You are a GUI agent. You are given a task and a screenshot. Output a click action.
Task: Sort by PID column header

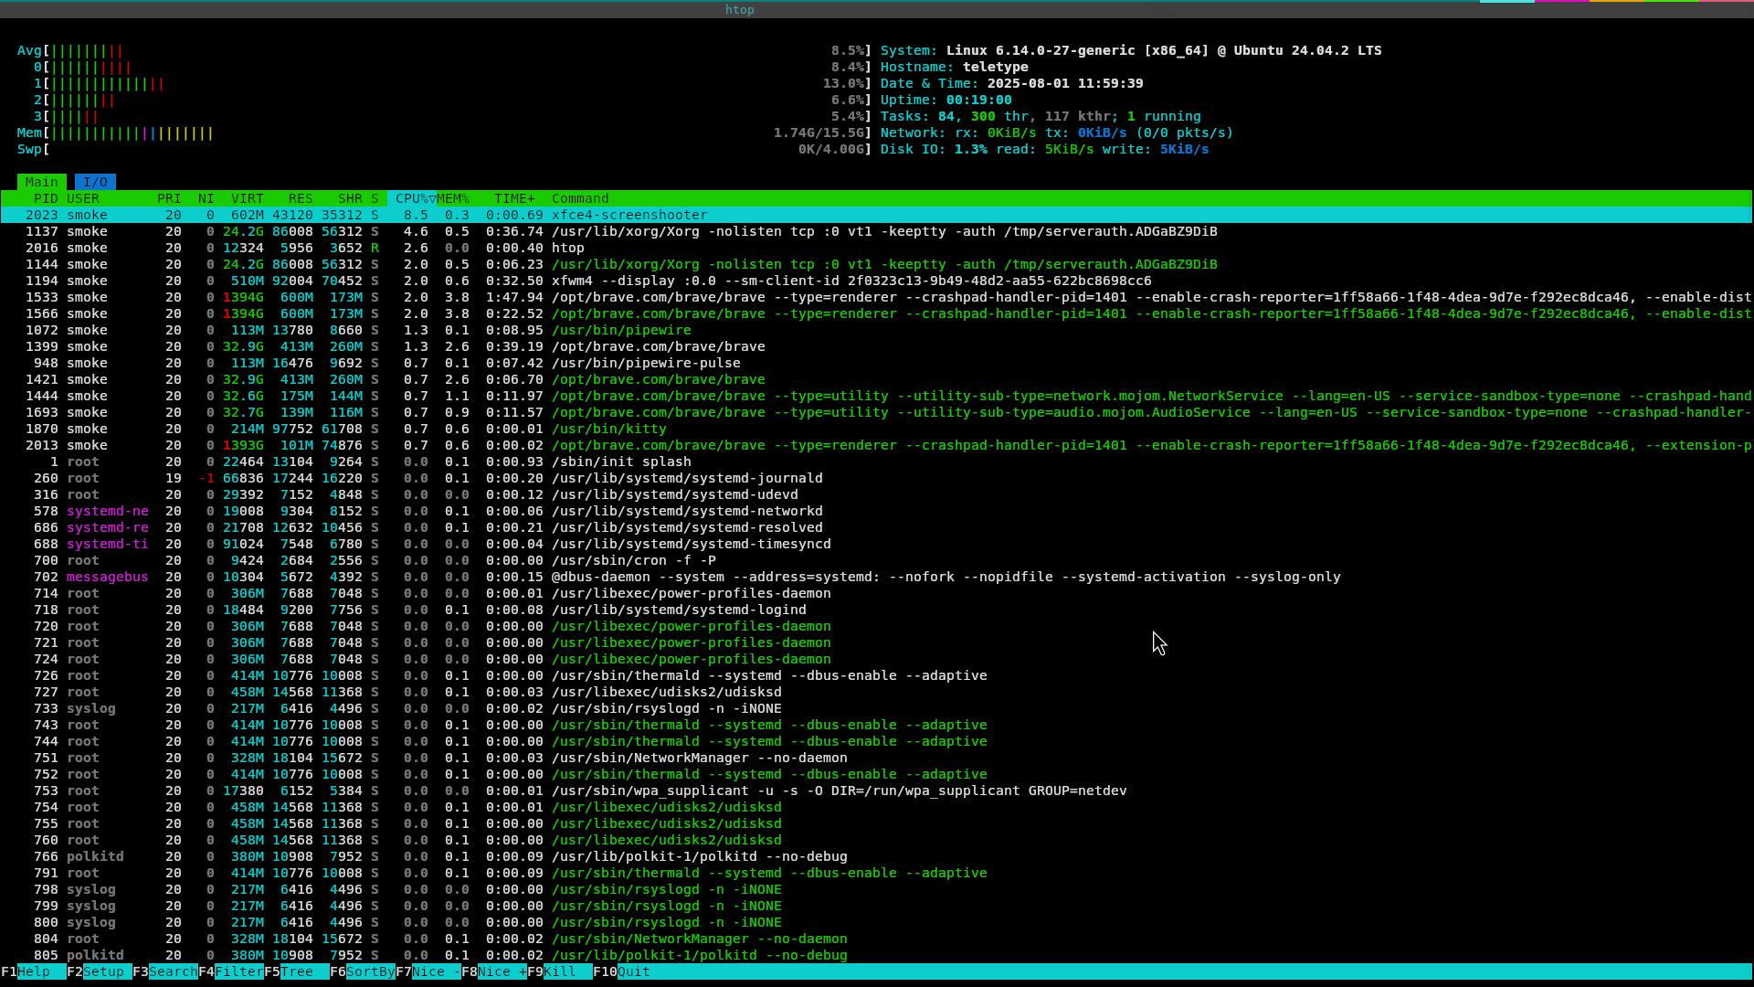point(46,198)
